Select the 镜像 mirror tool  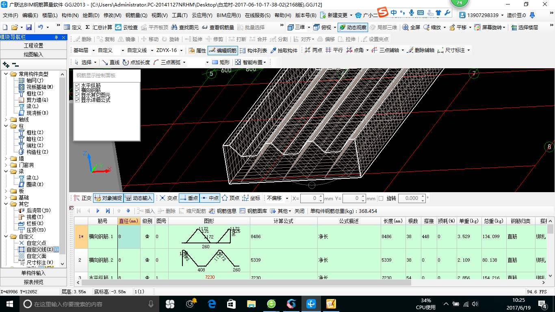pos(126,39)
